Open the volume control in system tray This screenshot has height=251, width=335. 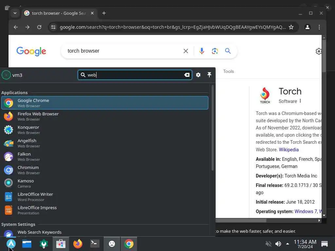coord(278,244)
